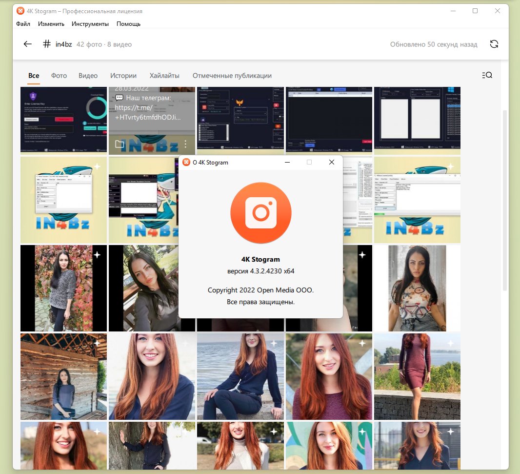Open the woman in bicycle t-shirt photo

pyautogui.click(x=417, y=288)
